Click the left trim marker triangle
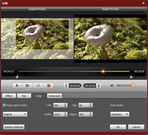 click(17, 77)
